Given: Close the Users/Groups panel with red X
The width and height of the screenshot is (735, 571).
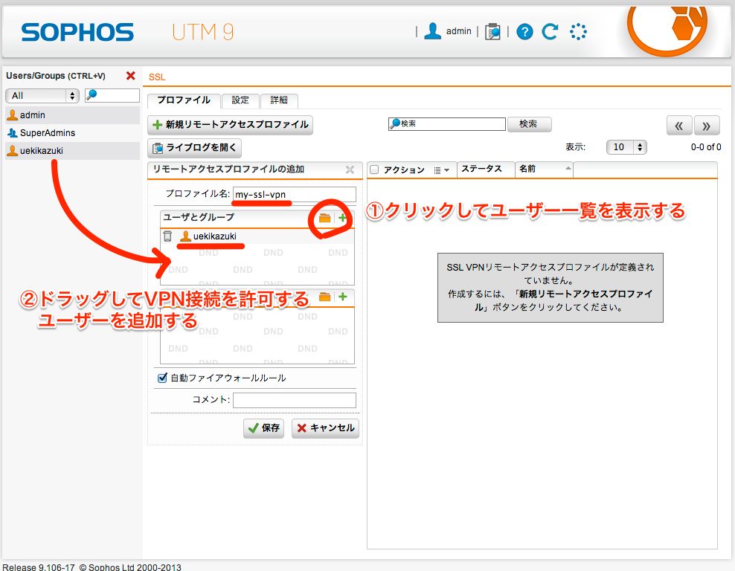Looking at the screenshot, I should (131, 75).
